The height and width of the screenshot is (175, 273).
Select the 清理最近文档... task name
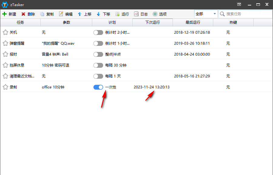(x=22, y=76)
